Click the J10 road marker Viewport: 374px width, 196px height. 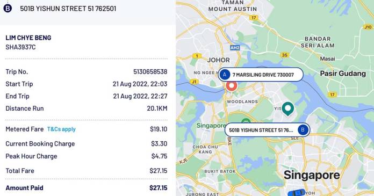point(368,27)
